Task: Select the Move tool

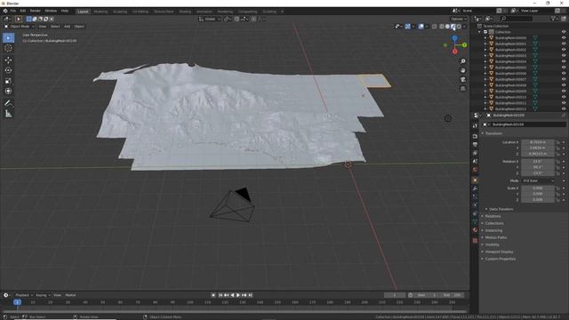Action: click(x=8, y=60)
